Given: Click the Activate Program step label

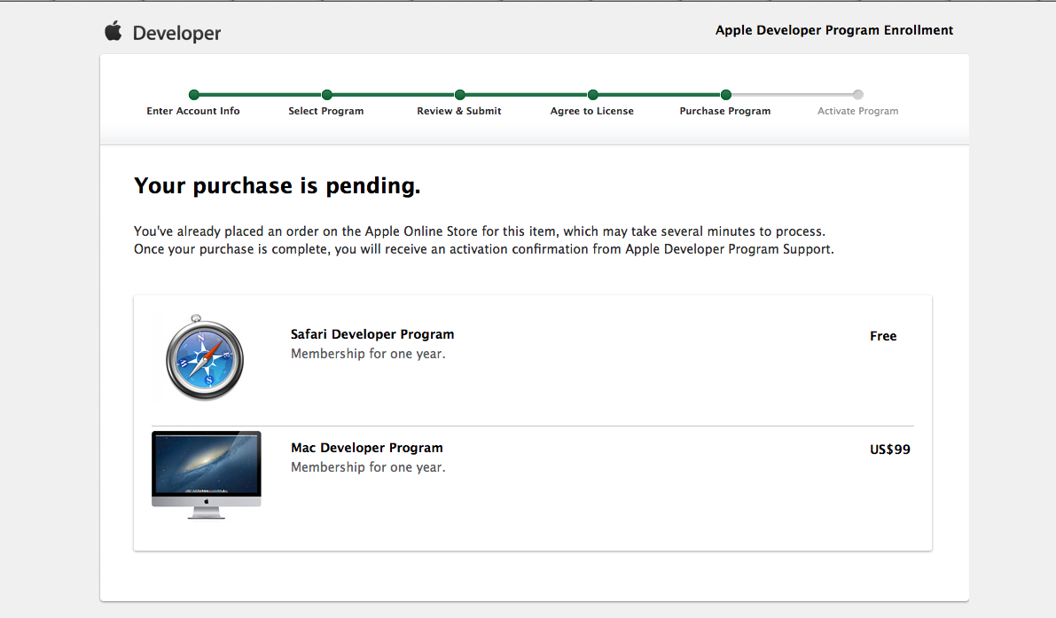Looking at the screenshot, I should coord(858,111).
